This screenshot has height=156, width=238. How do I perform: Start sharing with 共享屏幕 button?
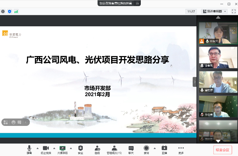coord(63,150)
